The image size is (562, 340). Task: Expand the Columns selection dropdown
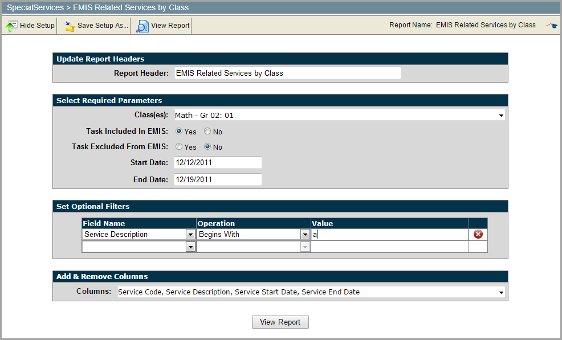(x=500, y=292)
